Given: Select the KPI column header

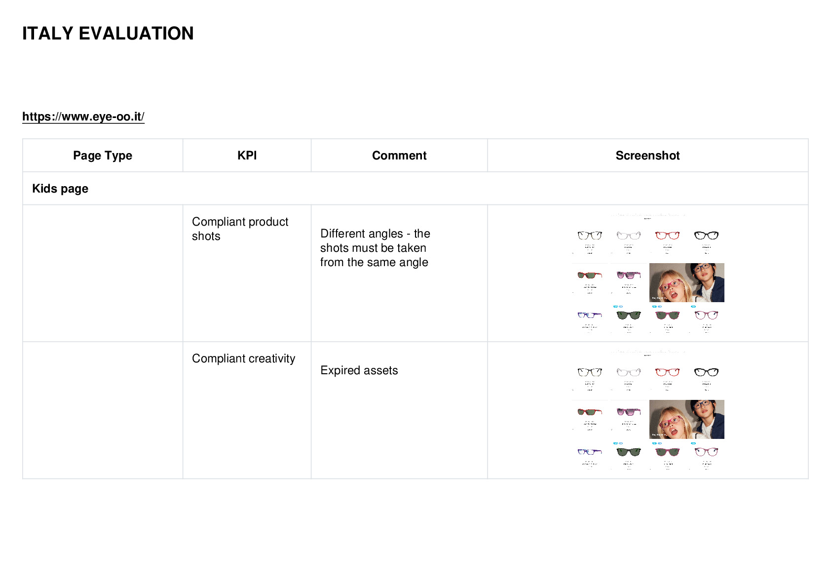Looking at the screenshot, I should click(x=247, y=156).
